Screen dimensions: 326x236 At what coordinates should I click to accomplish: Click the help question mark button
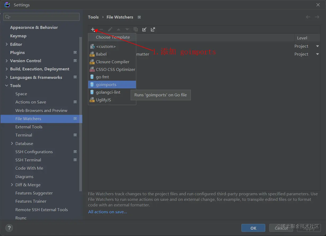9,228
